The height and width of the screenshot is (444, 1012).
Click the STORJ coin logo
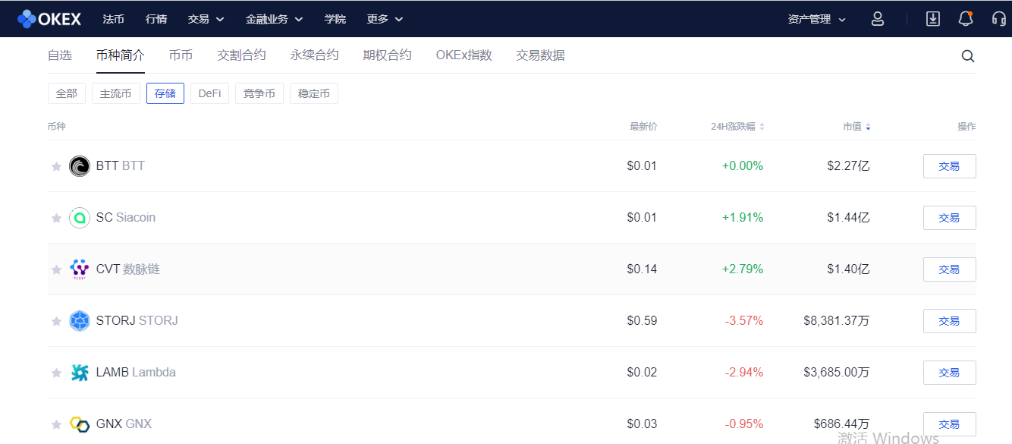(80, 320)
